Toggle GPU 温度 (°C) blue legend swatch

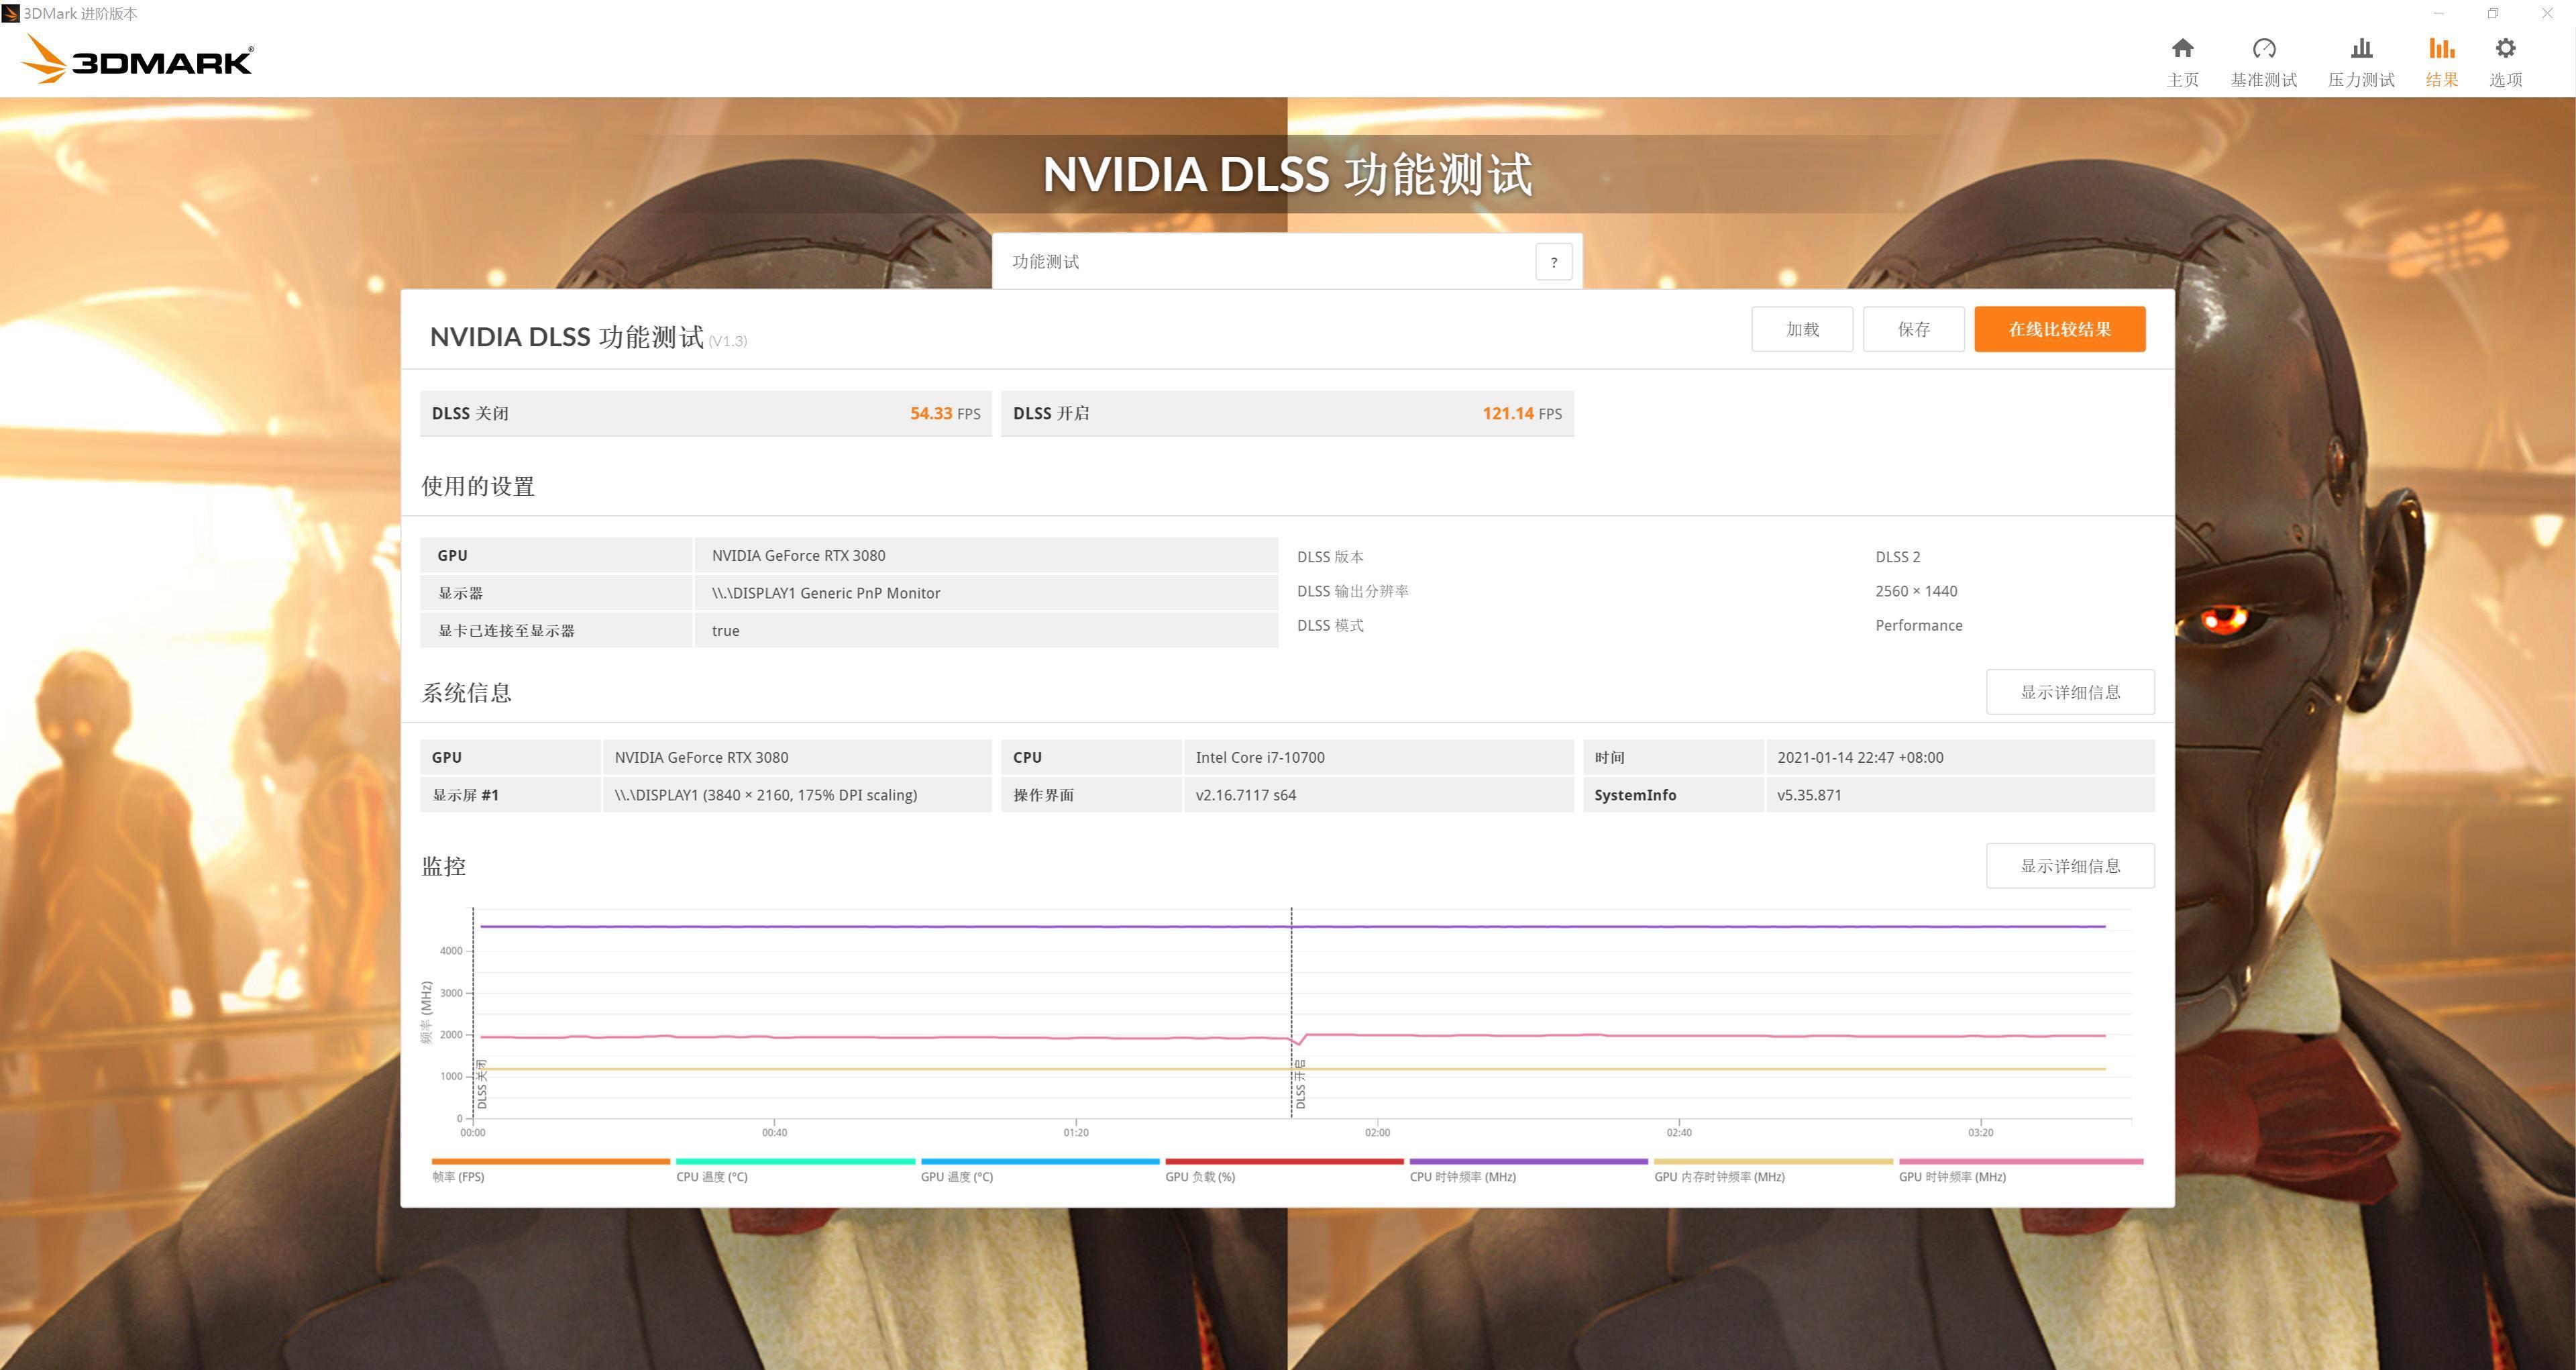point(1040,1161)
